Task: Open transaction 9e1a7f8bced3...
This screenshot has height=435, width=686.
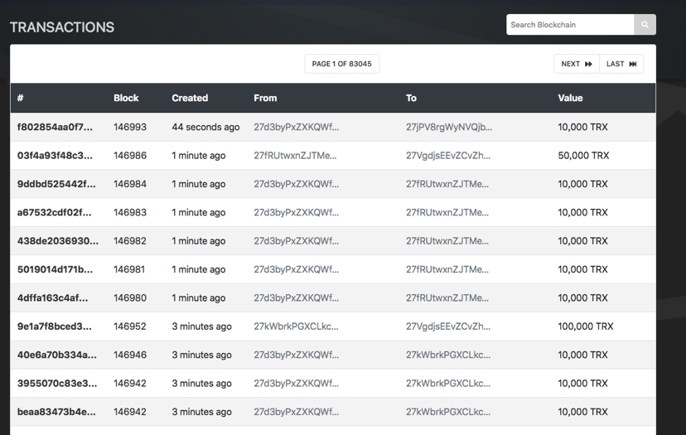Action: (x=54, y=326)
